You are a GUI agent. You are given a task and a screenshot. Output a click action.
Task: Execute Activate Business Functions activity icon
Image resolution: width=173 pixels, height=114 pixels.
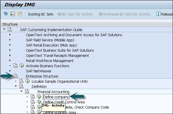[x=22, y=66]
